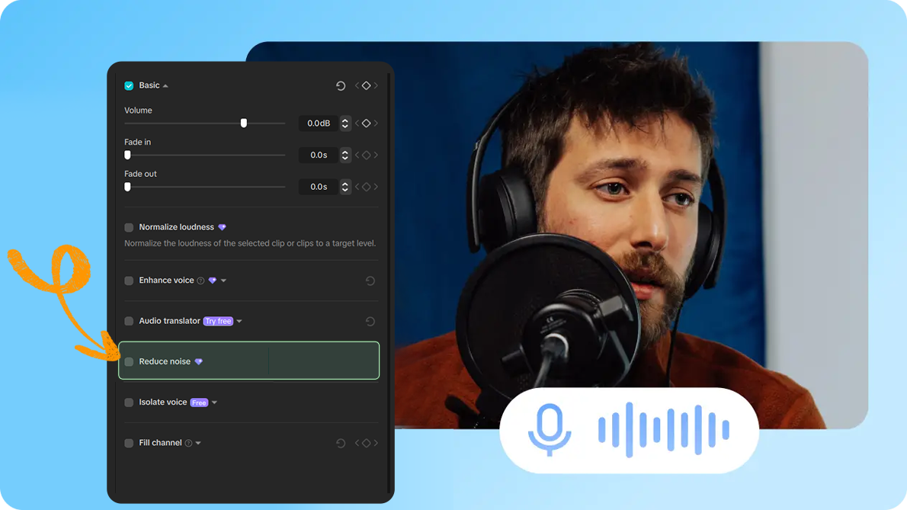Reset the Enhance voice effect

click(370, 281)
